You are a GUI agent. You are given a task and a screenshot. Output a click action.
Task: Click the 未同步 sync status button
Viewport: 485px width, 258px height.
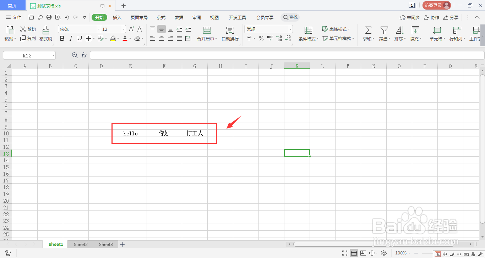410,17
